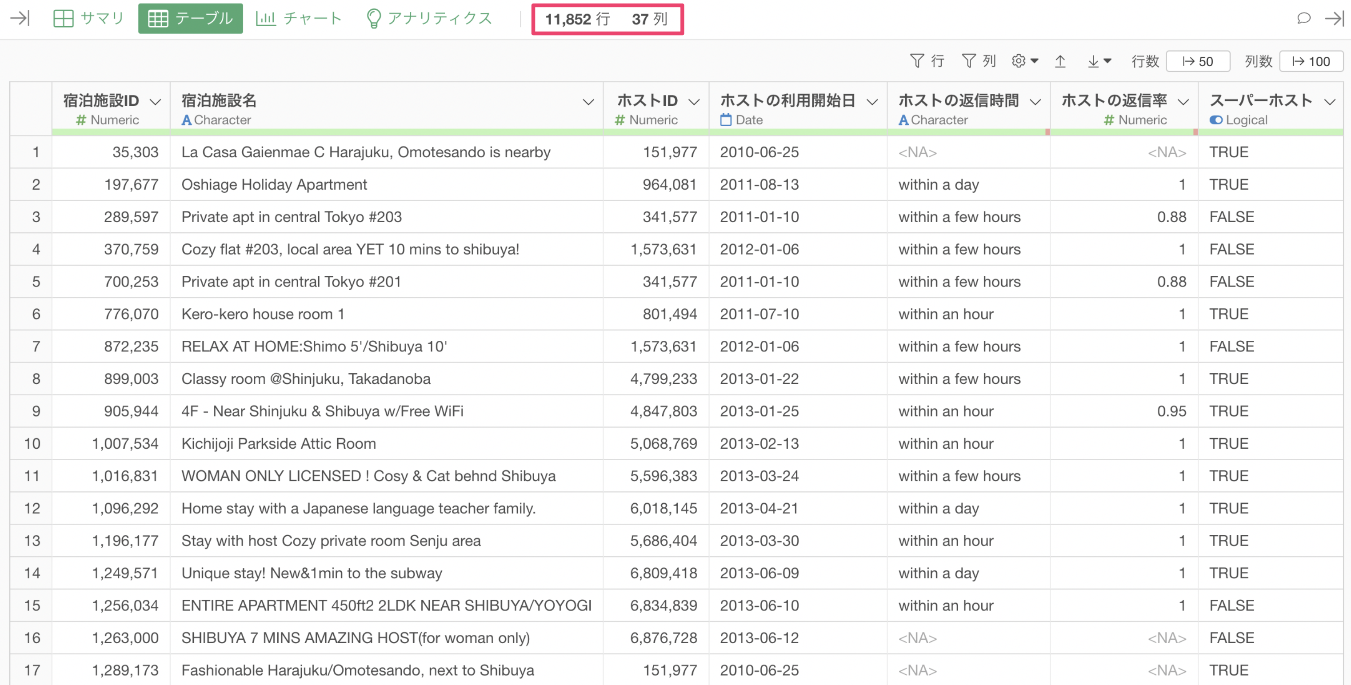Select row number 15
This screenshot has height=685, width=1351.
tap(32, 605)
